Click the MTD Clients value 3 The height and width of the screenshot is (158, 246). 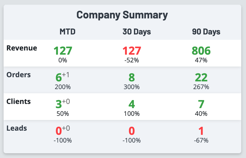point(59,104)
